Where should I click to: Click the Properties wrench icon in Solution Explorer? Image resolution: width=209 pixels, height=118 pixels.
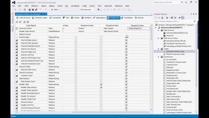179,18
